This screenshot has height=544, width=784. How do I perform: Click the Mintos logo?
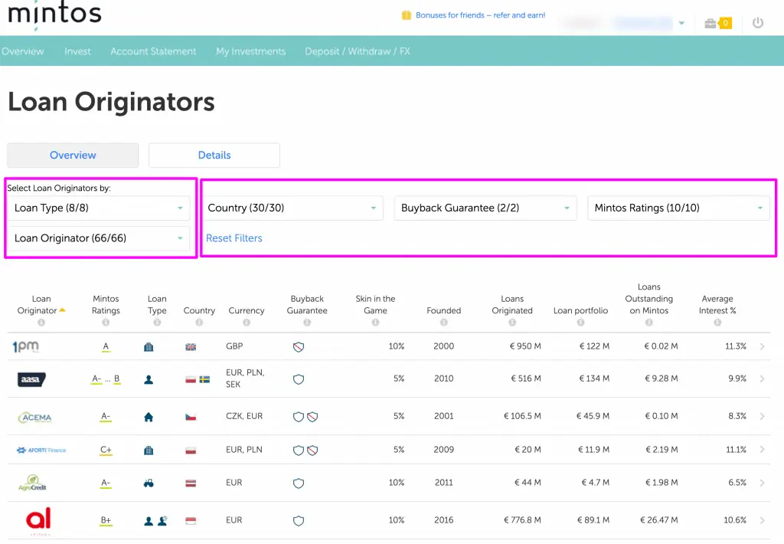pyautogui.click(x=54, y=13)
